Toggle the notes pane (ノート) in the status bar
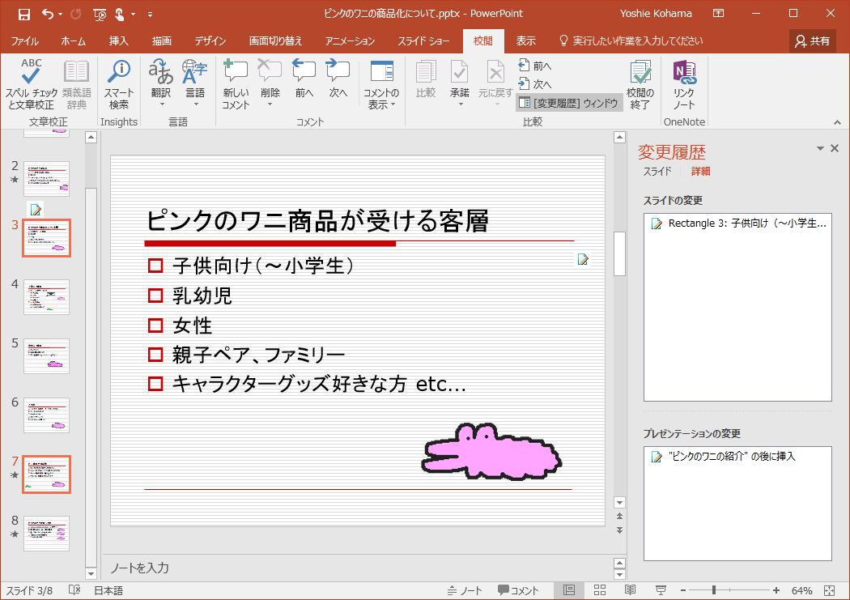The height and width of the screenshot is (600, 850). (x=465, y=590)
